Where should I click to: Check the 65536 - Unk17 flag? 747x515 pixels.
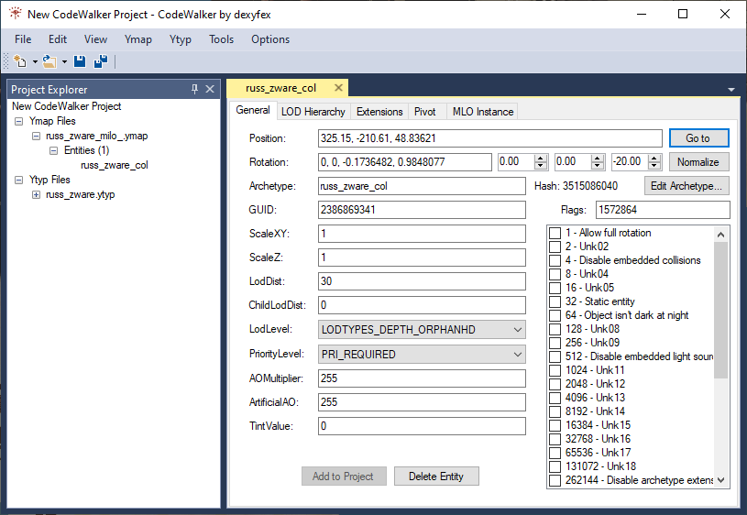(x=555, y=453)
